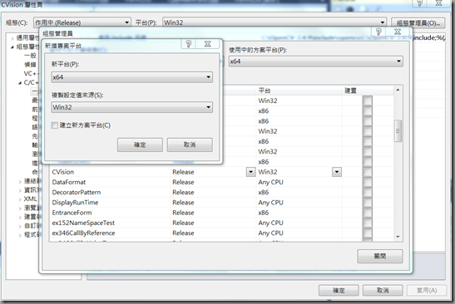
Task: Click the 建置 column header
Action: 368,91
